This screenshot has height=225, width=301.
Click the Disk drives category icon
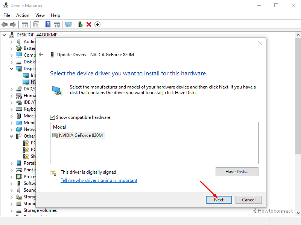point(18,62)
